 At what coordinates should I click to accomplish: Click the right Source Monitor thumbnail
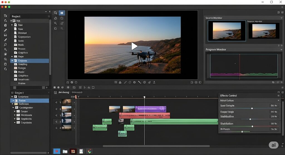[x=264, y=31]
